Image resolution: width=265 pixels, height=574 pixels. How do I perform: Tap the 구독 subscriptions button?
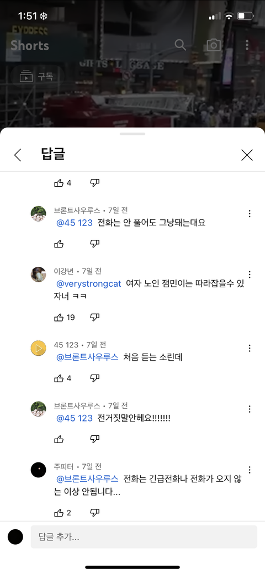(36, 76)
